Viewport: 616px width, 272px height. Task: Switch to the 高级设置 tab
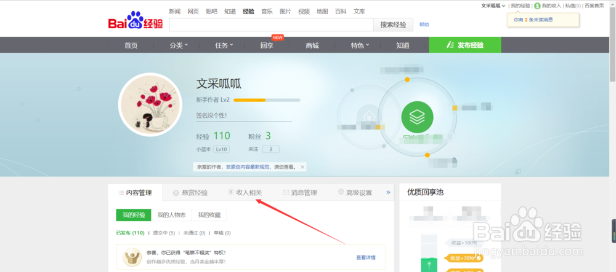tap(355, 193)
